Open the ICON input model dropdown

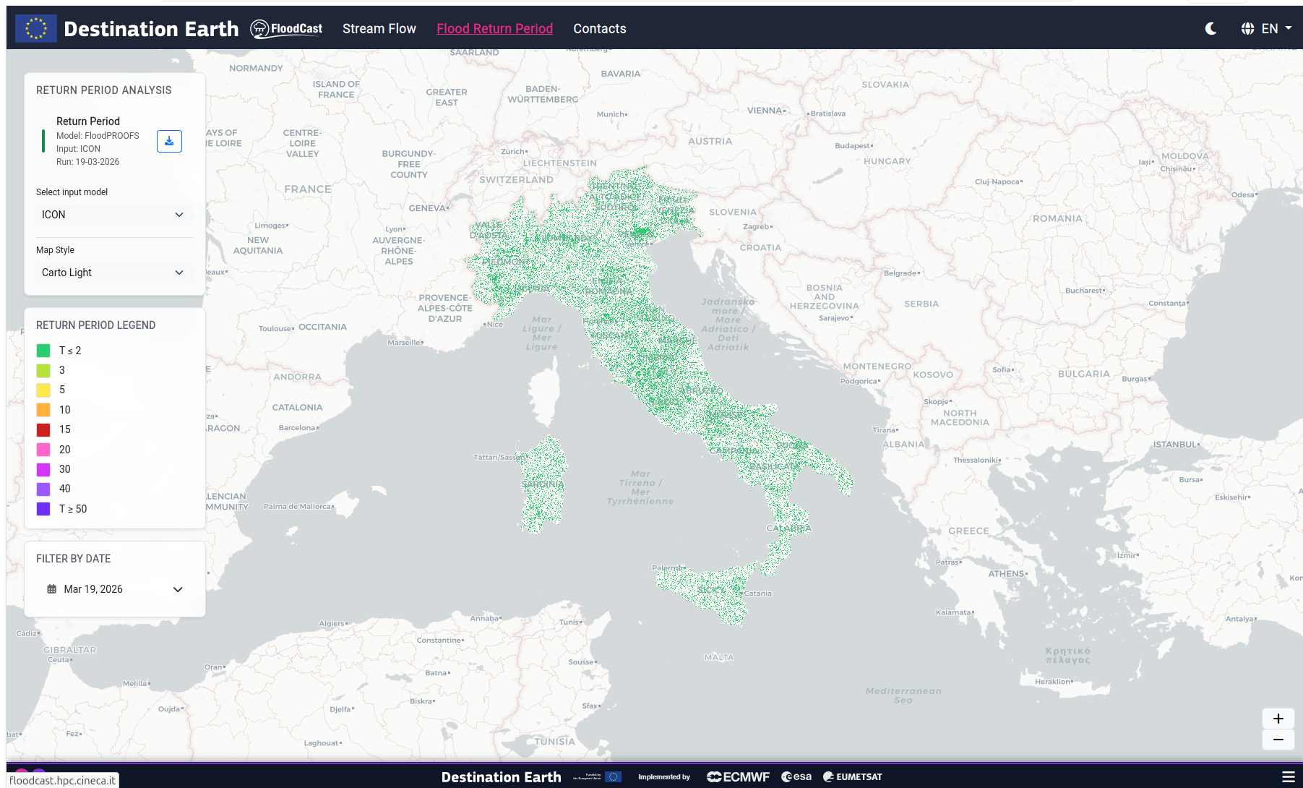click(x=113, y=215)
